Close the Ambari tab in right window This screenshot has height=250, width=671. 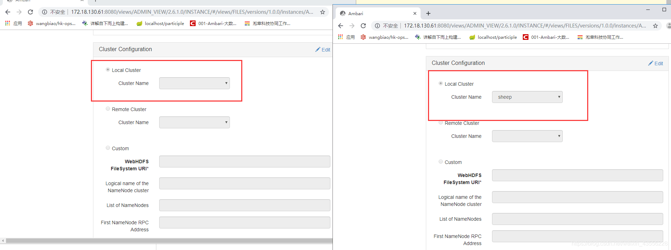tap(415, 13)
